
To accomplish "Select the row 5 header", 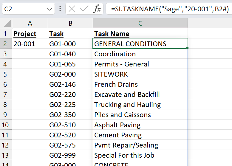I will (x=6, y=74).
